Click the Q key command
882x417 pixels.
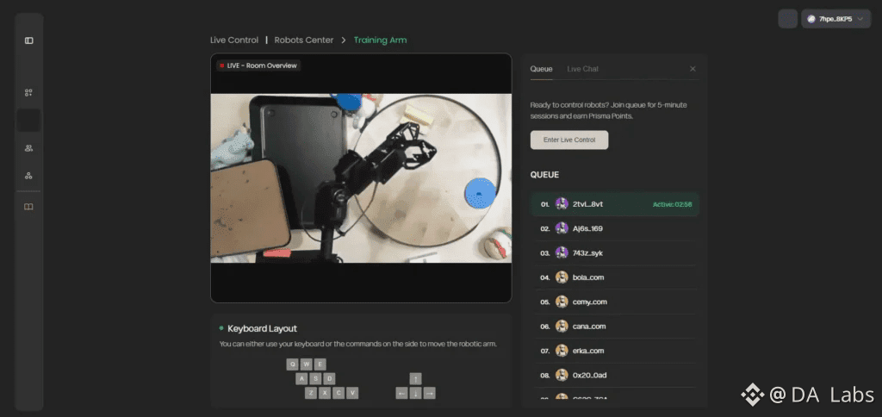click(293, 364)
